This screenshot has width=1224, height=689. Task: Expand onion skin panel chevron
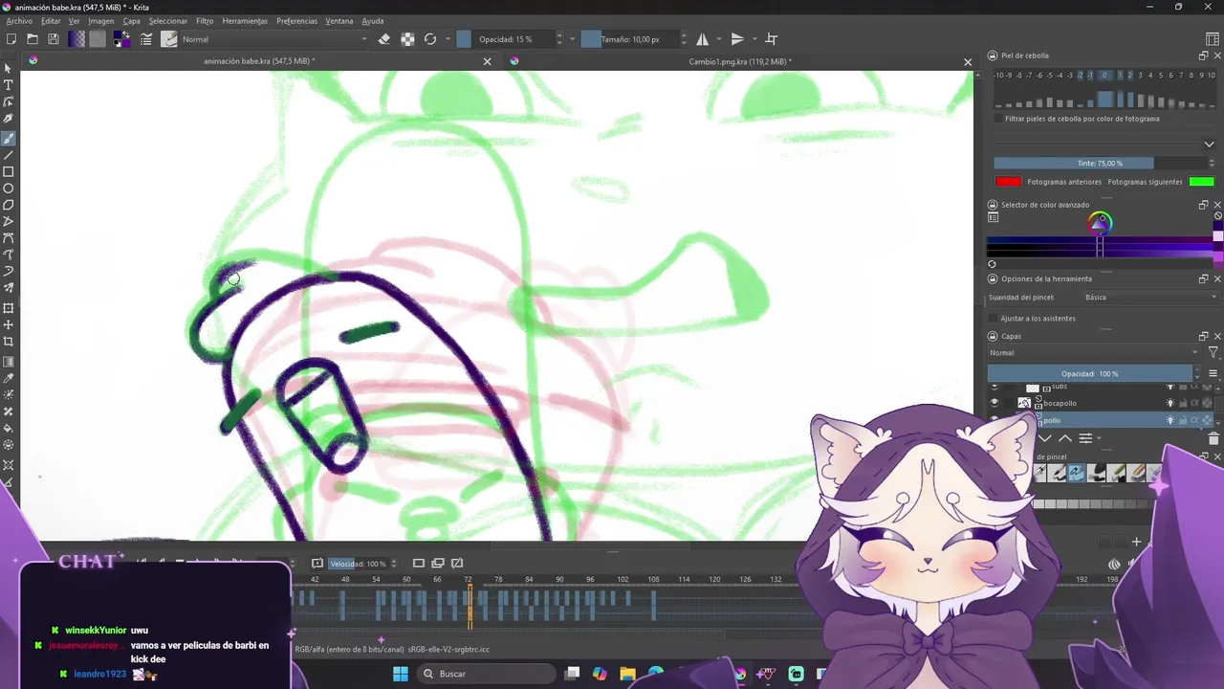1209,144
